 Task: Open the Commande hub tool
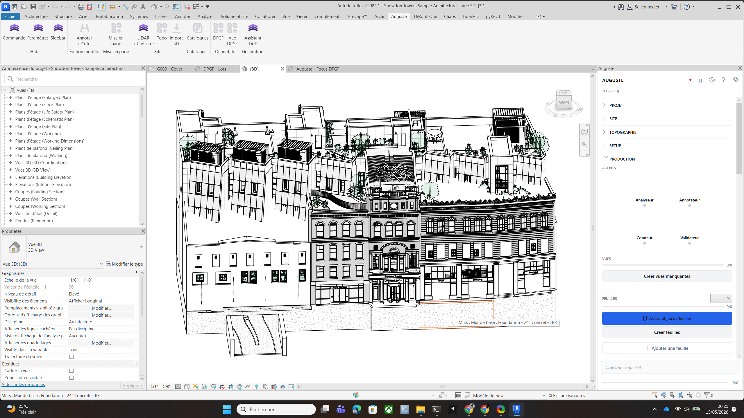(x=14, y=32)
